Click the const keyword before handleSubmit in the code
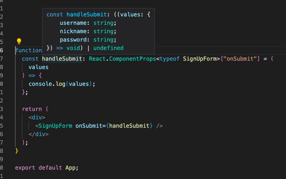 [x=30, y=59]
